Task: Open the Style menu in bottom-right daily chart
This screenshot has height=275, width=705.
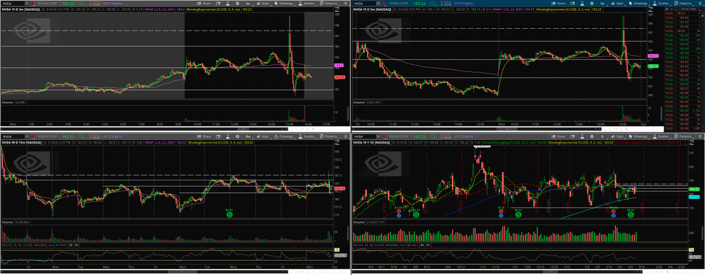Action: click(617, 136)
